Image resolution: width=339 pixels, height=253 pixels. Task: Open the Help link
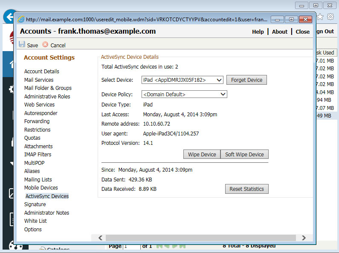tap(258, 32)
